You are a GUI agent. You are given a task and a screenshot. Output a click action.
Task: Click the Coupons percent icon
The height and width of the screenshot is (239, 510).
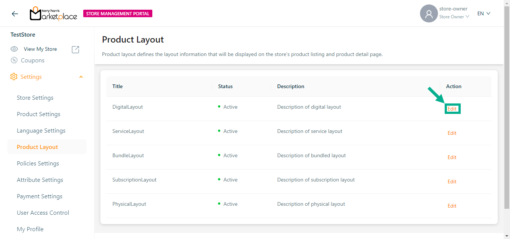pos(14,60)
